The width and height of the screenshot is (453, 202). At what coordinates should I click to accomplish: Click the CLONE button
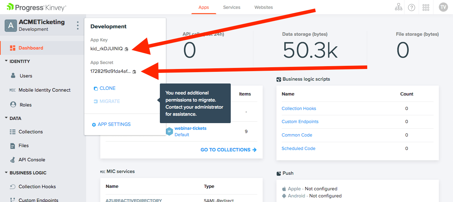[105, 88]
